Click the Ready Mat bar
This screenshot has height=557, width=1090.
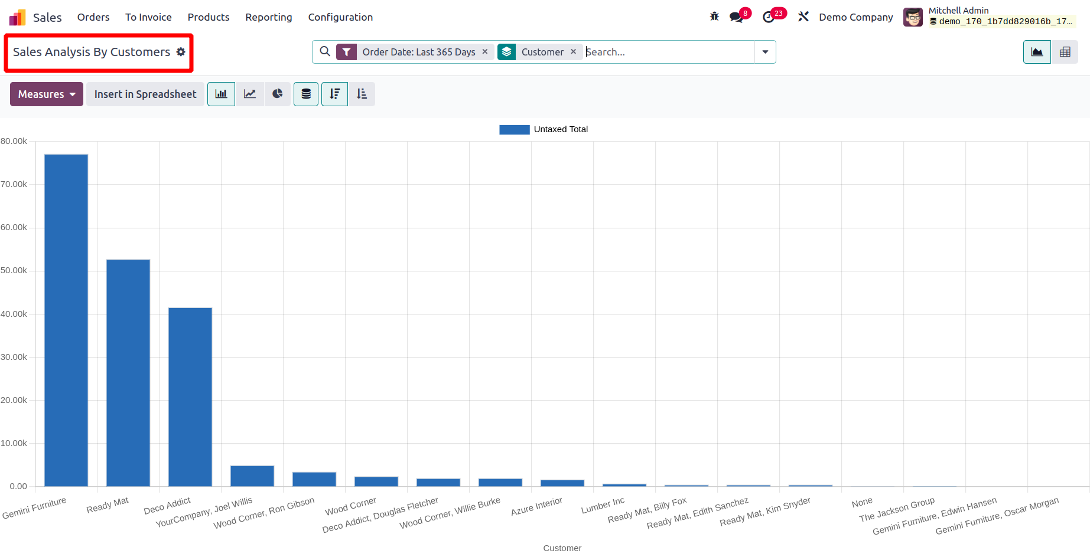coord(128,372)
